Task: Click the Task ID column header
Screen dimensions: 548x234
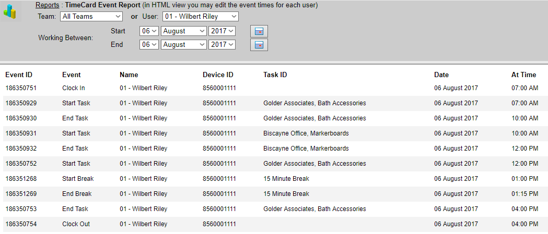Action: coord(275,75)
